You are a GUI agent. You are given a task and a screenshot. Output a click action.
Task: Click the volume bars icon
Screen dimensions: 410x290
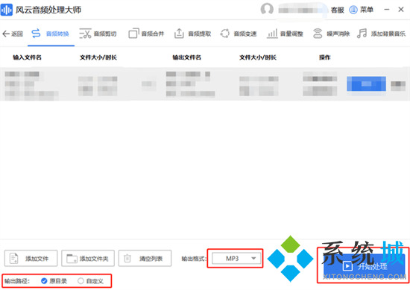click(272, 34)
